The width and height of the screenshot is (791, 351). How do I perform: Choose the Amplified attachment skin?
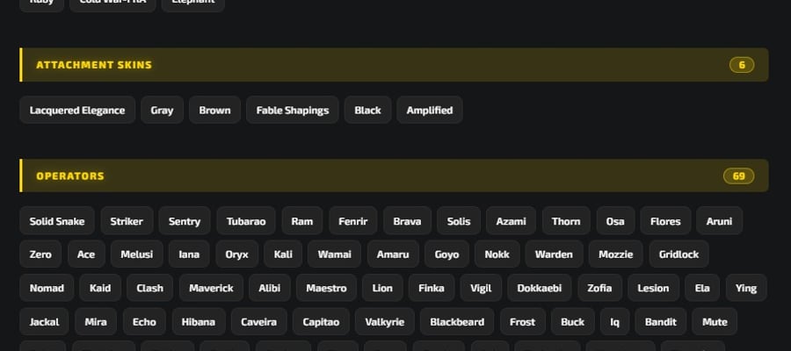(x=429, y=111)
